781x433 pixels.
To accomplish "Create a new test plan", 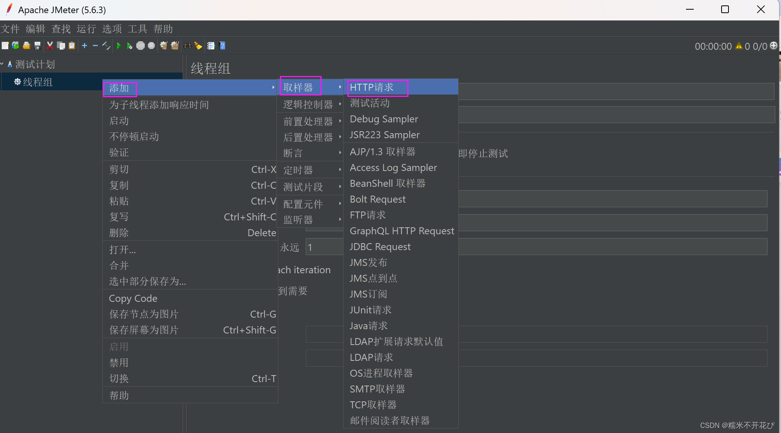I will (5, 46).
